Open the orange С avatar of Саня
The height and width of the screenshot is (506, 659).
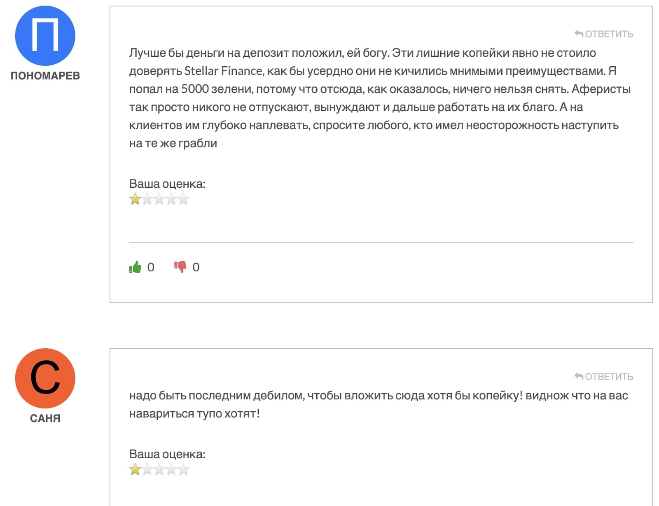[45, 378]
